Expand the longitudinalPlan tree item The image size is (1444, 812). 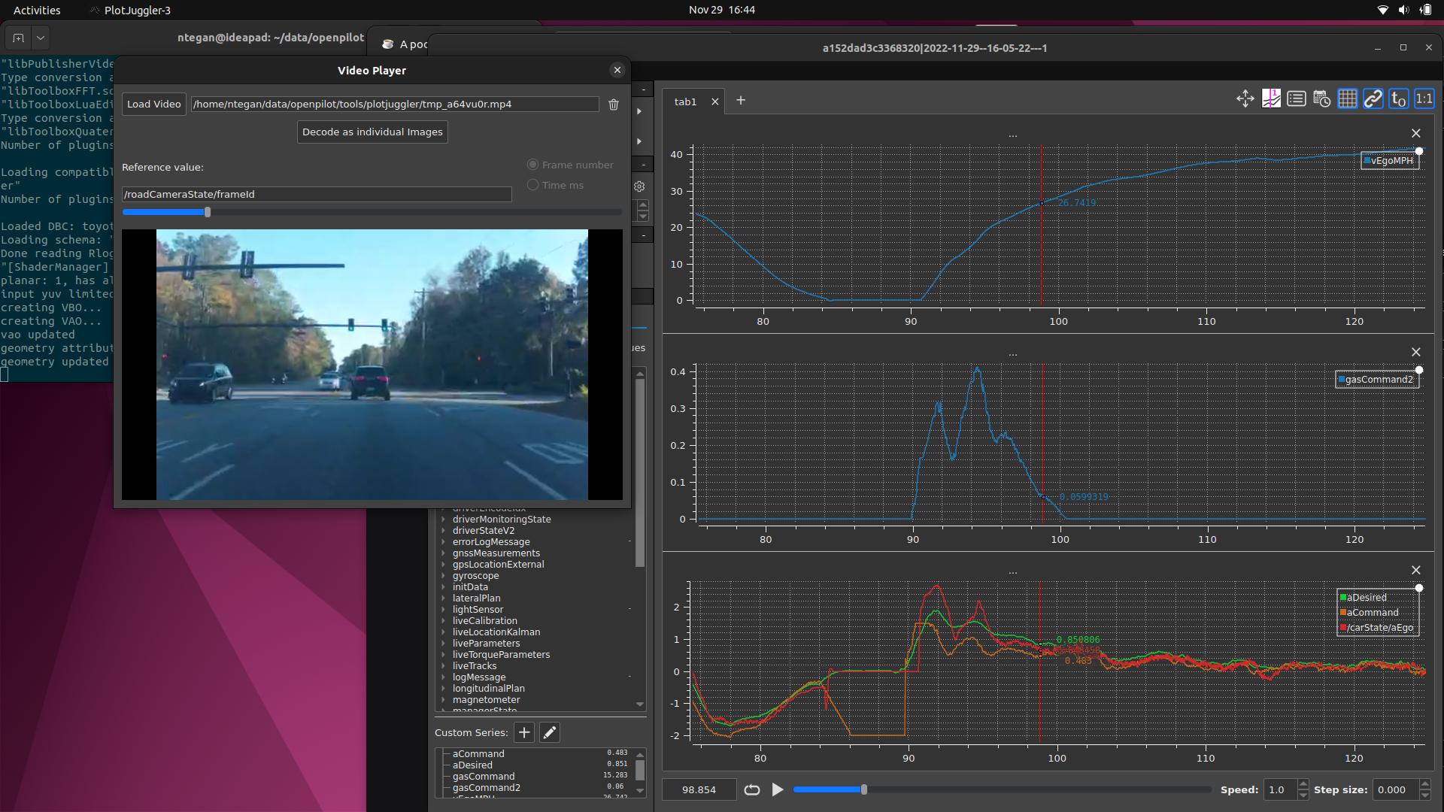[x=443, y=689]
